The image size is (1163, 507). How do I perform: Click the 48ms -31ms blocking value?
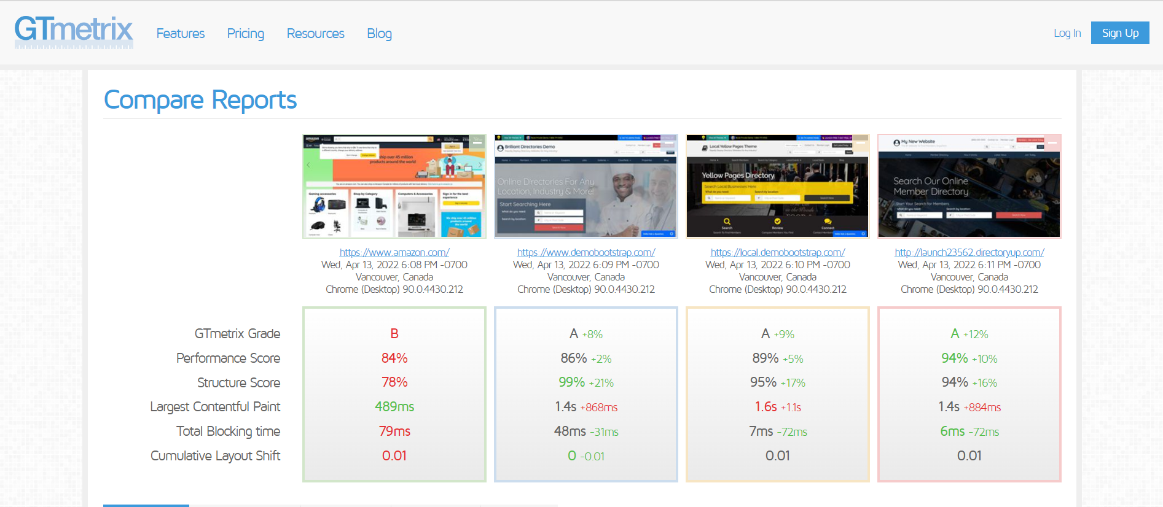tap(586, 432)
